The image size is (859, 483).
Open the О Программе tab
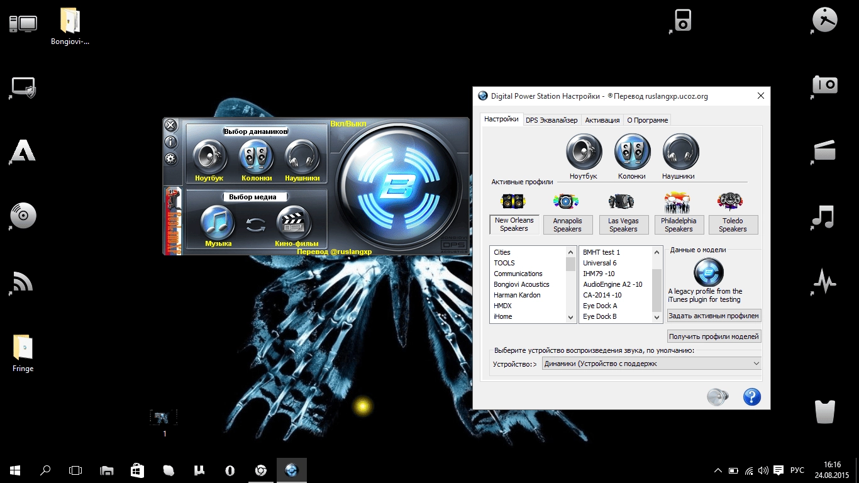[647, 120]
